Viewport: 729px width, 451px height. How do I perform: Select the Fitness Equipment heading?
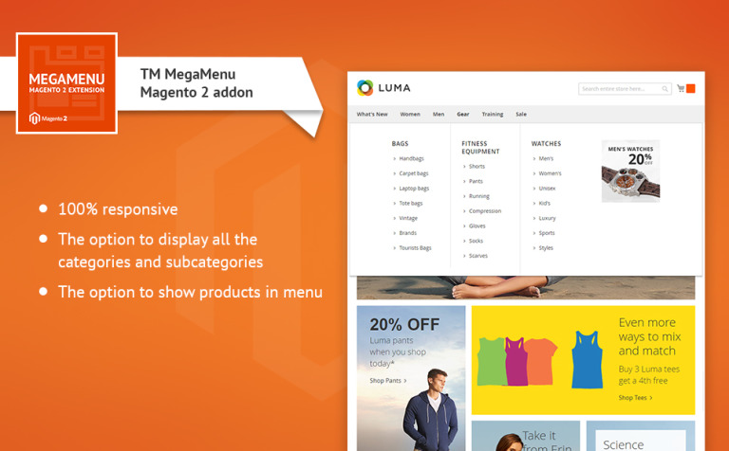pyautogui.click(x=480, y=148)
